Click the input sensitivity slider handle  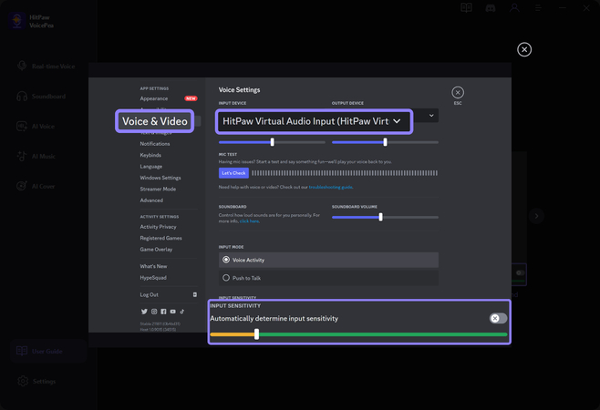pyautogui.click(x=256, y=334)
